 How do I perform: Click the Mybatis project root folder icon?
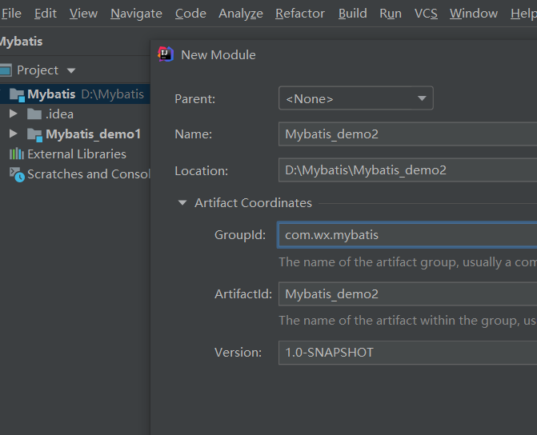(17, 94)
